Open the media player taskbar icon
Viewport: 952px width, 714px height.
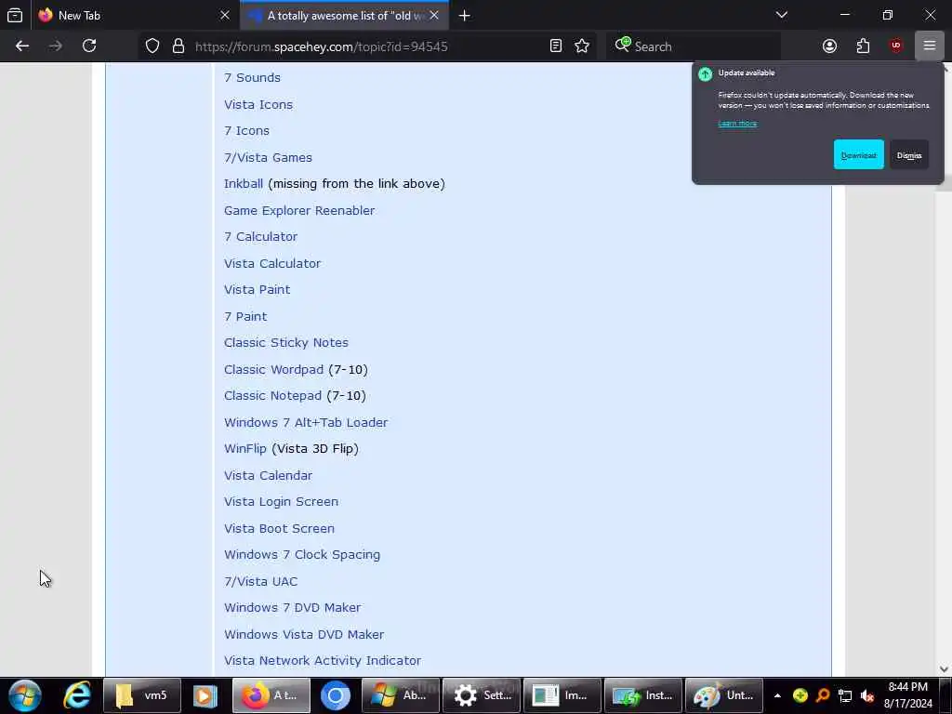[x=205, y=695]
